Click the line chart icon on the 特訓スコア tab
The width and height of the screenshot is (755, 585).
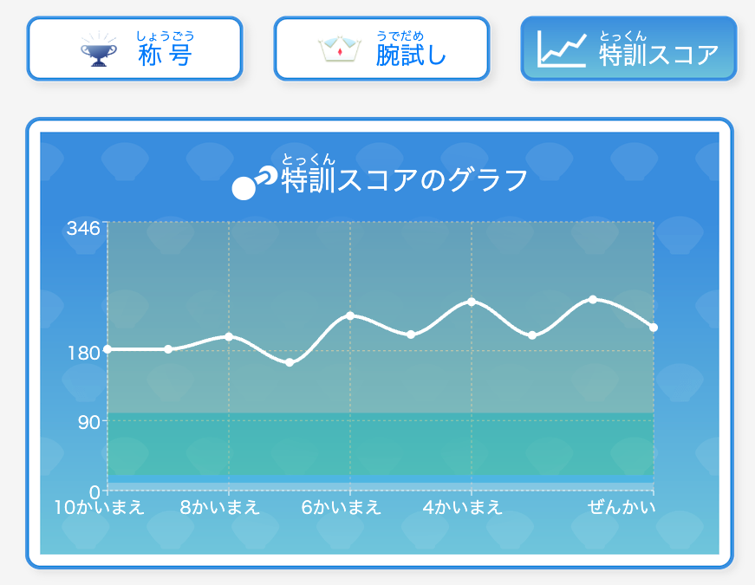(562, 49)
